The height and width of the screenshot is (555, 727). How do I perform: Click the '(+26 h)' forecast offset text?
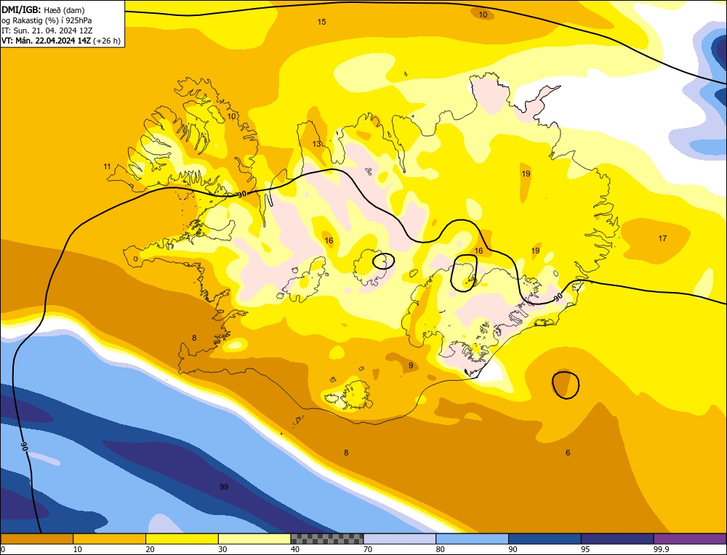click(x=107, y=41)
